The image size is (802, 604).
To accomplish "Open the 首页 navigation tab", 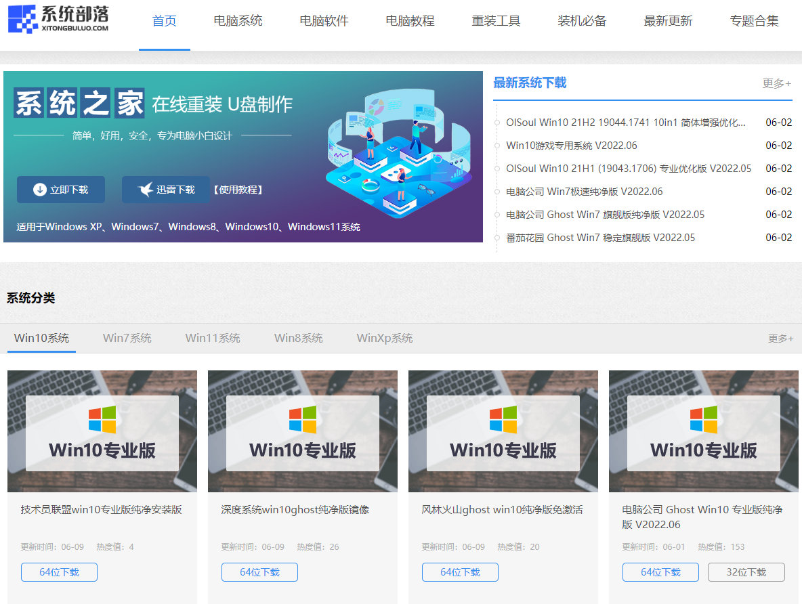I will pyautogui.click(x=164, y=21).
